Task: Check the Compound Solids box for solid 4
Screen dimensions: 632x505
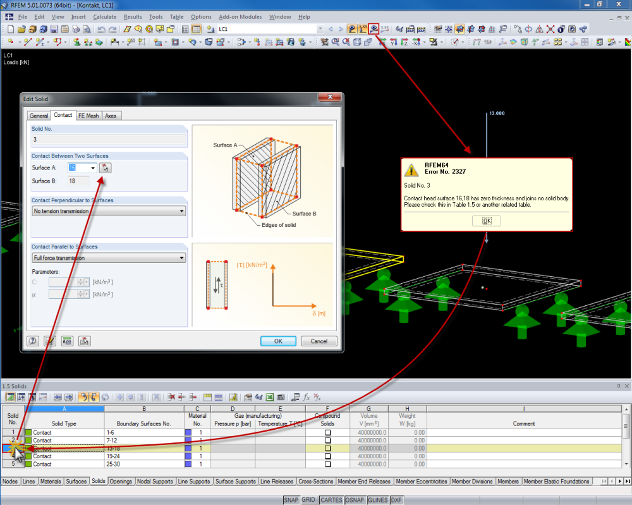Action: click(327, 456)
